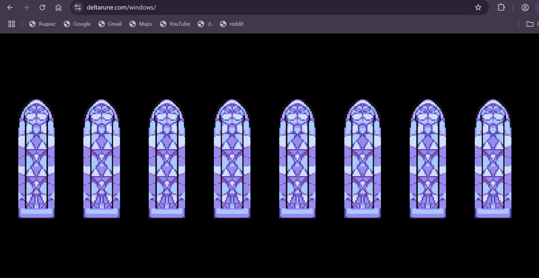Open the Gmail bookmark

point(110,24)
